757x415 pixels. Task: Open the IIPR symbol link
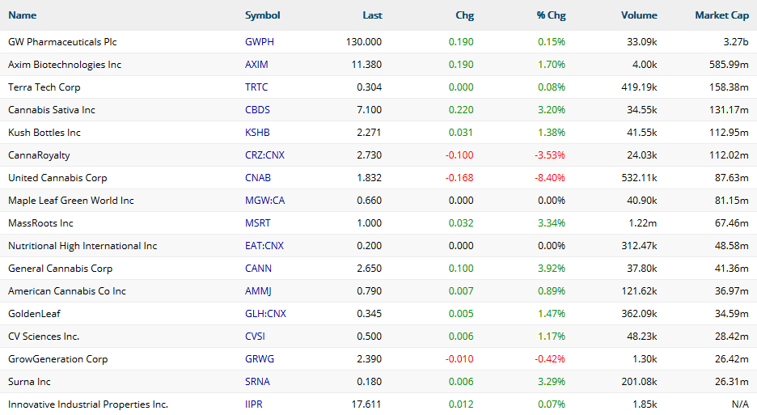[254, 404]
